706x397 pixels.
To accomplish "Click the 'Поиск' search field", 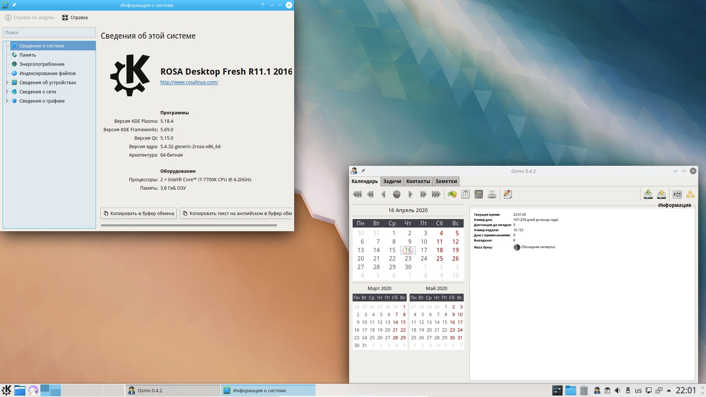I will (49, 32).
